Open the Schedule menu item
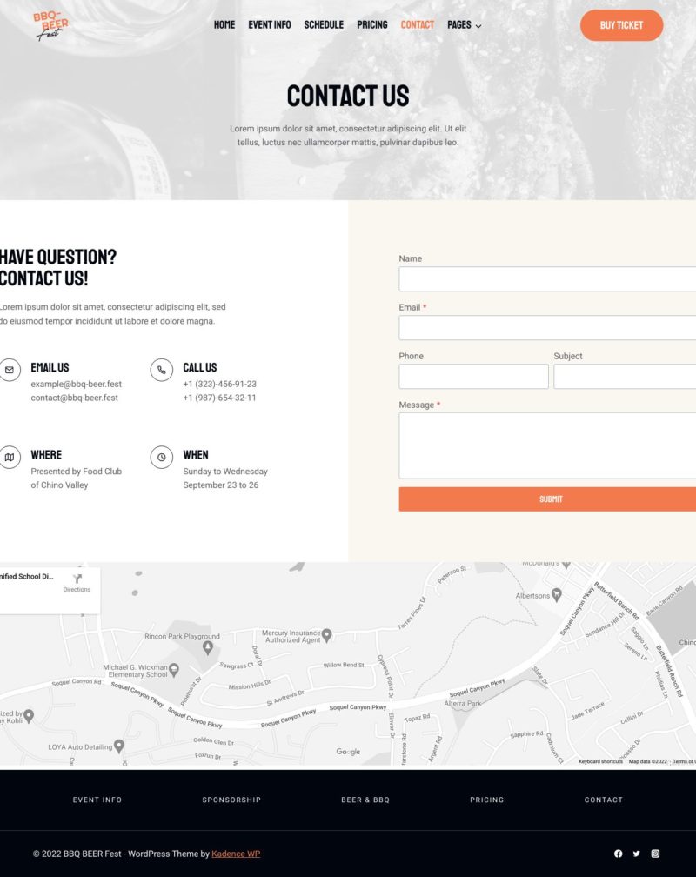The height and width of the screenshot is (877, 696). pos(324,25)
